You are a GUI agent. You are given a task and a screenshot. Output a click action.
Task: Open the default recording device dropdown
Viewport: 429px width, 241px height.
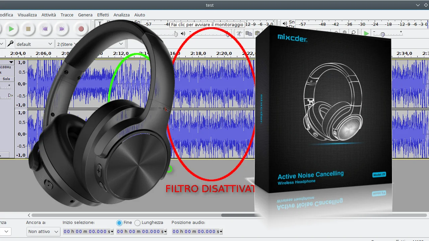coord(35,44)
